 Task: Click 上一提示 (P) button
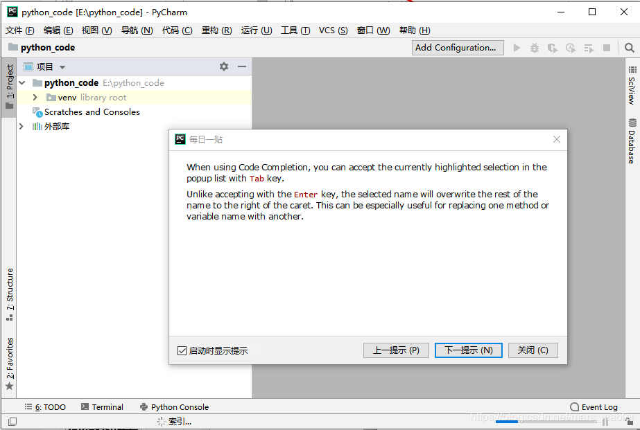pyautogui.click(x=396, y=350)
